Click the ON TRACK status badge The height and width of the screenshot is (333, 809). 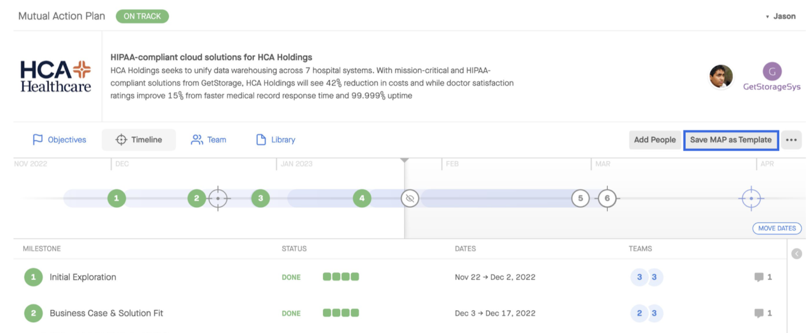coord(142,16)
